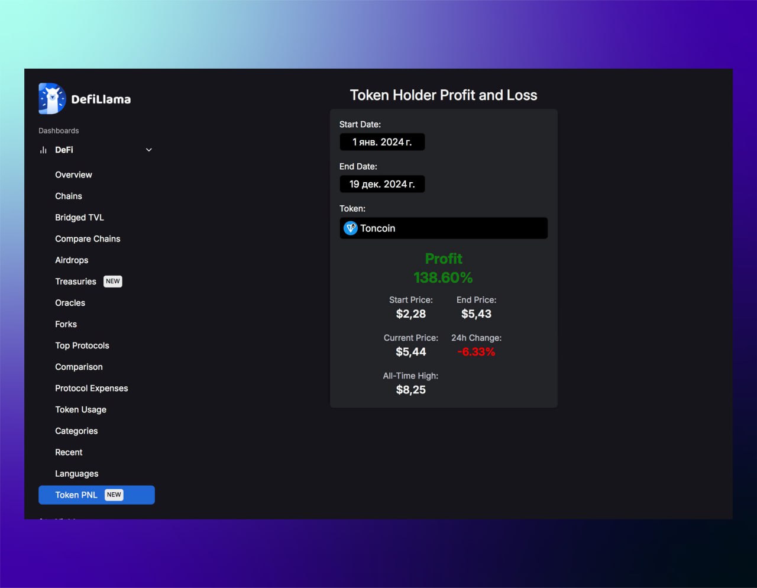Viewport: 757px width, 588px height.
Task: Collapse the DeFi section chevron
Action: coord(149,150)
